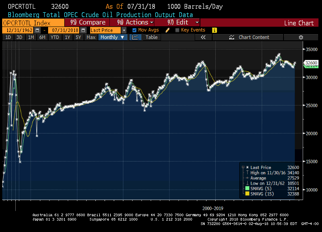Open the Last Price field dropdown arrow
Screen dimensions: 322x232
pos(124,30)
